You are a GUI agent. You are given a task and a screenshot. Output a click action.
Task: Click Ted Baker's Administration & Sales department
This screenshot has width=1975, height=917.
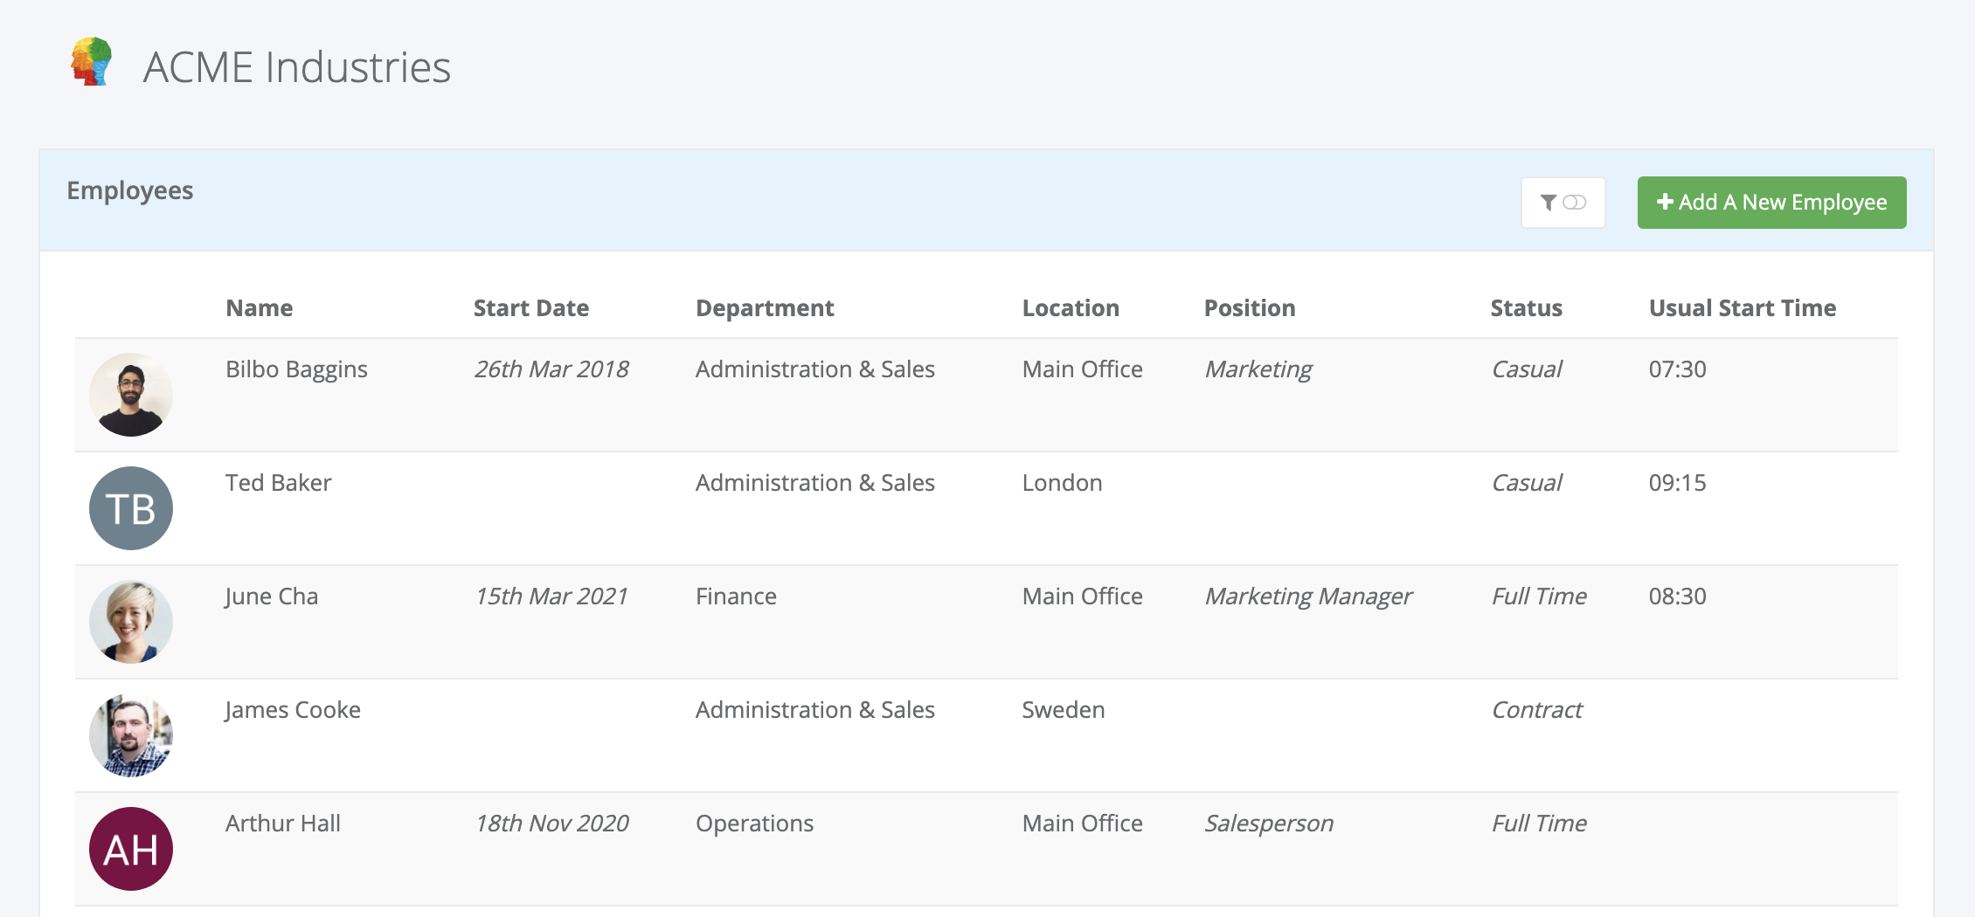tap(815, 483)
